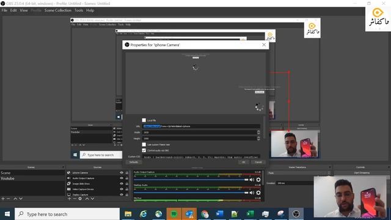Select the Youtube scene
This screenshot has height=220, width=391.
[x=32, y=178]
